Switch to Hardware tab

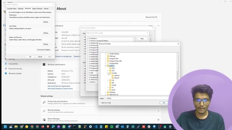21,9
